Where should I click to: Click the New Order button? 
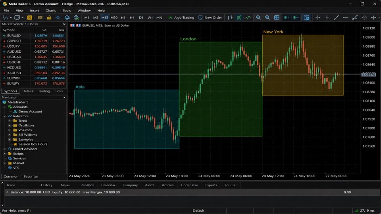pyautogui.click(x=210, y=17)
